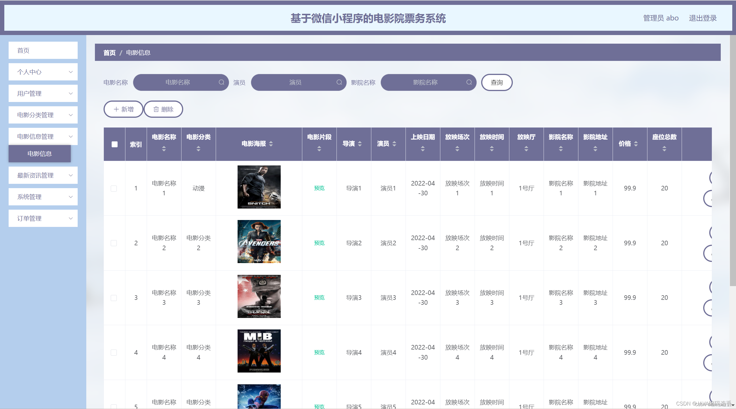736x409 pixels.
Task: Click the search icon in 电影名称 field
Action: pos(221,82)
